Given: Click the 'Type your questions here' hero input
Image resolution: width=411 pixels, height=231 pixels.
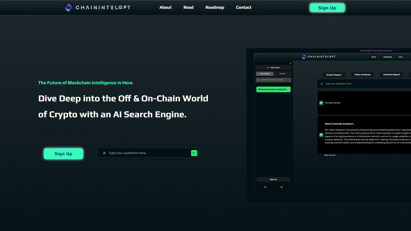Looking at the screenshot, I should (x=147, y=153).
